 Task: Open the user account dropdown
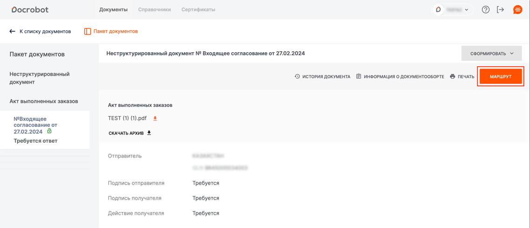point(453,9)
